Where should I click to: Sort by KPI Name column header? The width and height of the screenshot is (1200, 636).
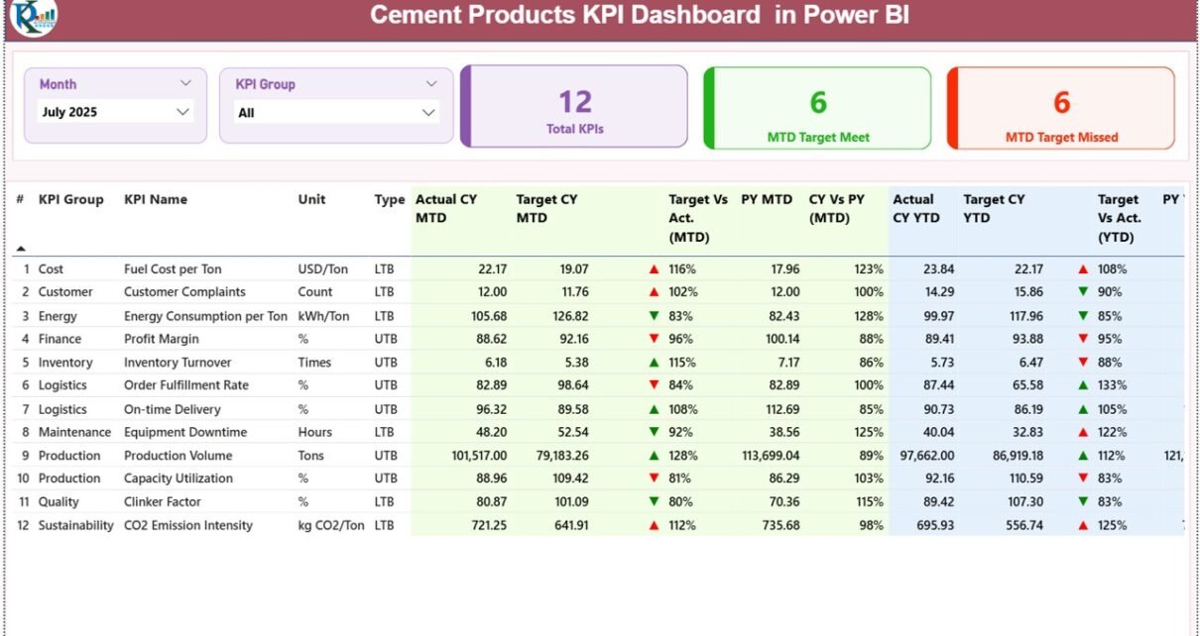pyautogui.click(x=156, y=200)
